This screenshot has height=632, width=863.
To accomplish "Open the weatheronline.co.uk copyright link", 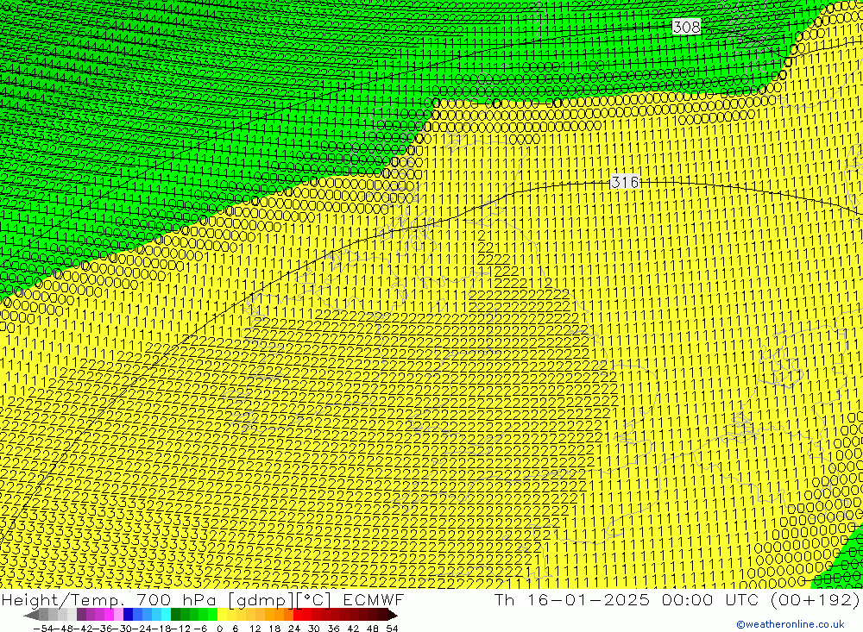I will tap(790, 624).
